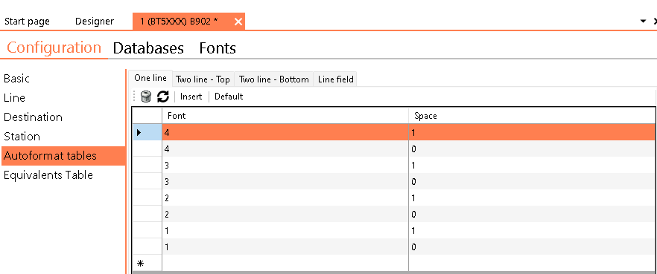The image size is (657, 274).
Task: Click the Font column header
Action: pos(285,116)
